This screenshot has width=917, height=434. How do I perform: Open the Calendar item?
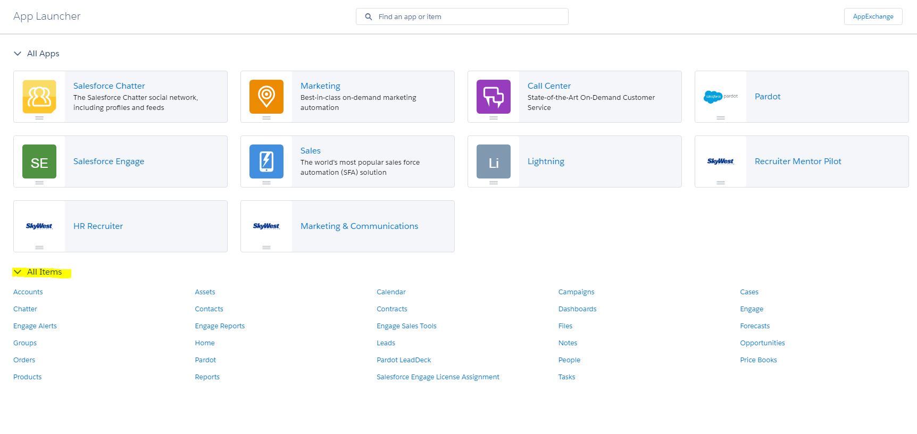[391, 292]
